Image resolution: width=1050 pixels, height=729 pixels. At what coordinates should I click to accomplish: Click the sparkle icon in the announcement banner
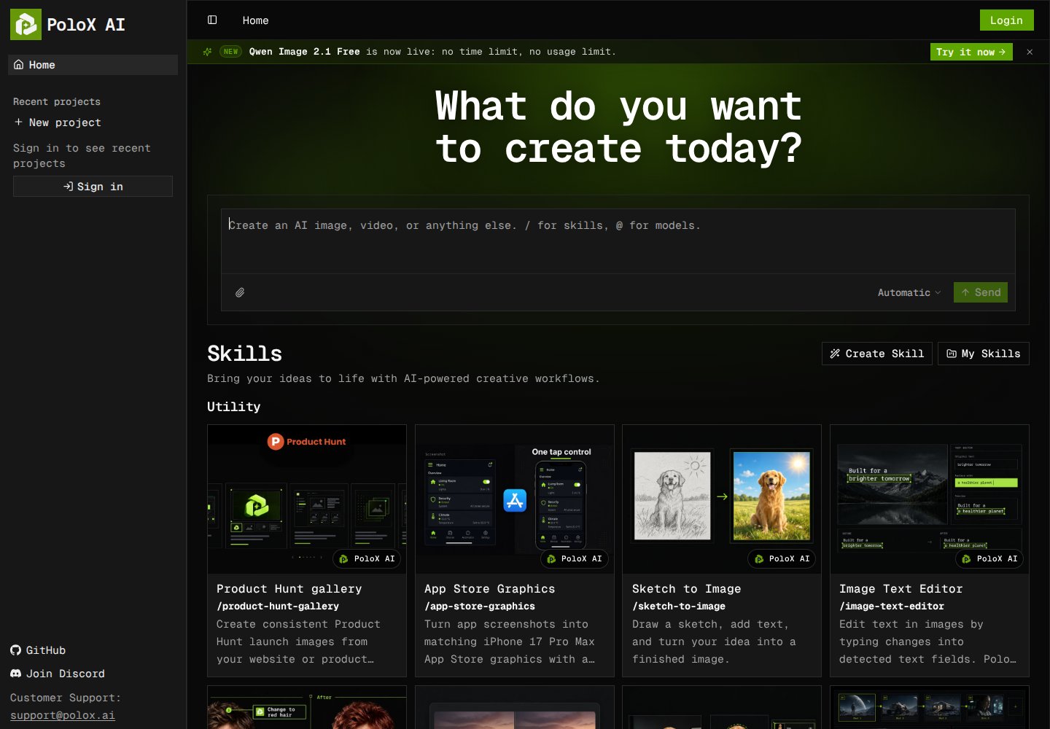207,52
